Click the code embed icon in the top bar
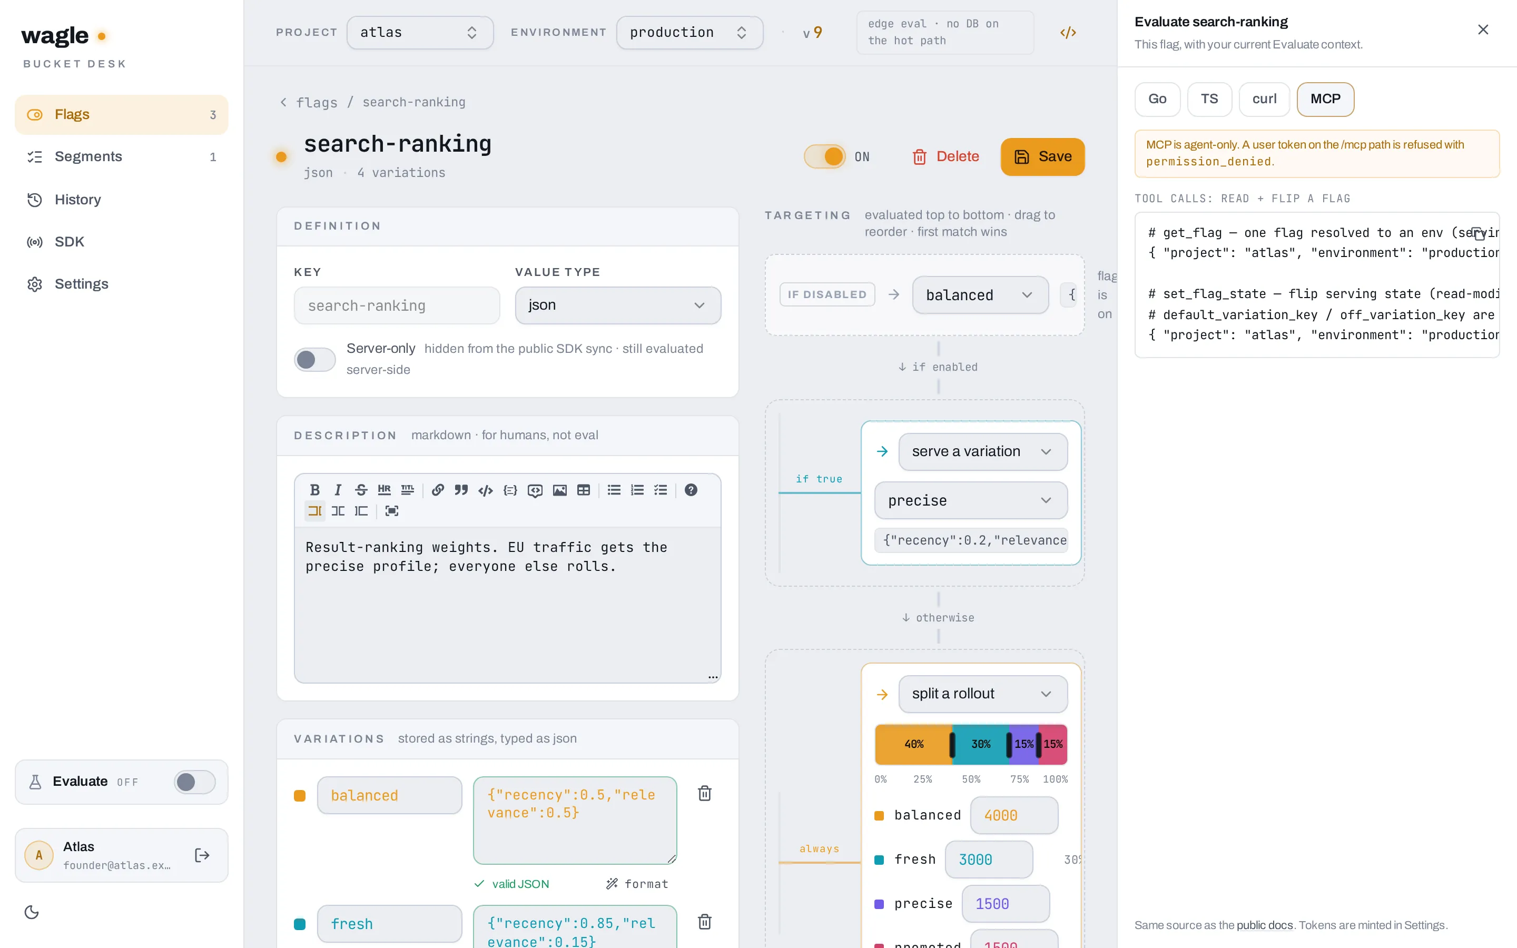The image size is (1517, 948). [x=1068, y=33]
